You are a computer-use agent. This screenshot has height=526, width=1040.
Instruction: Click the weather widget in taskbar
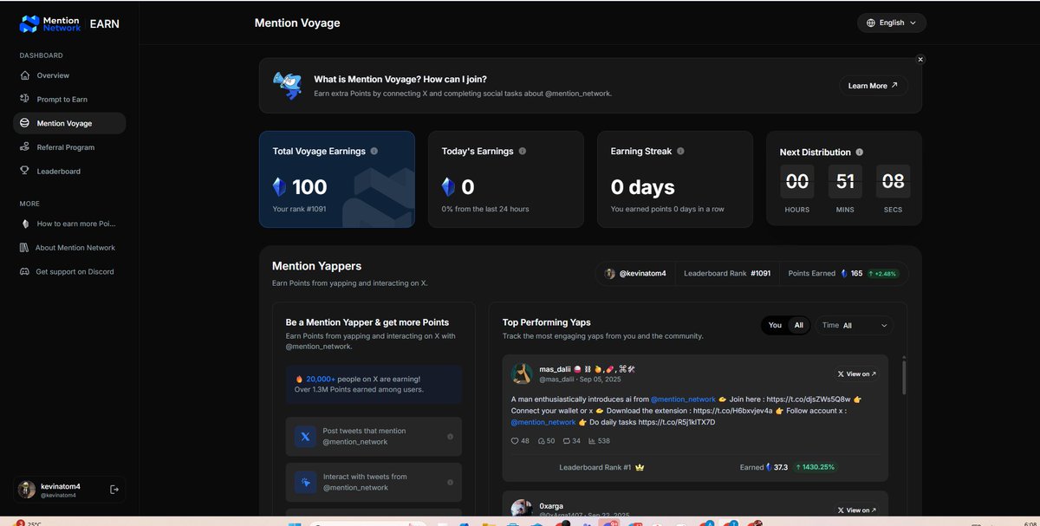[29, 523]
